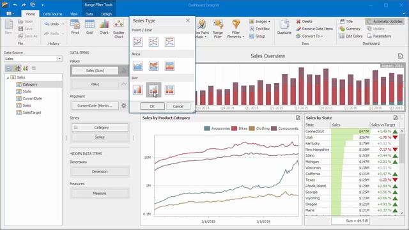Open the Range Filter Design tab

click(x=107, y=14)
